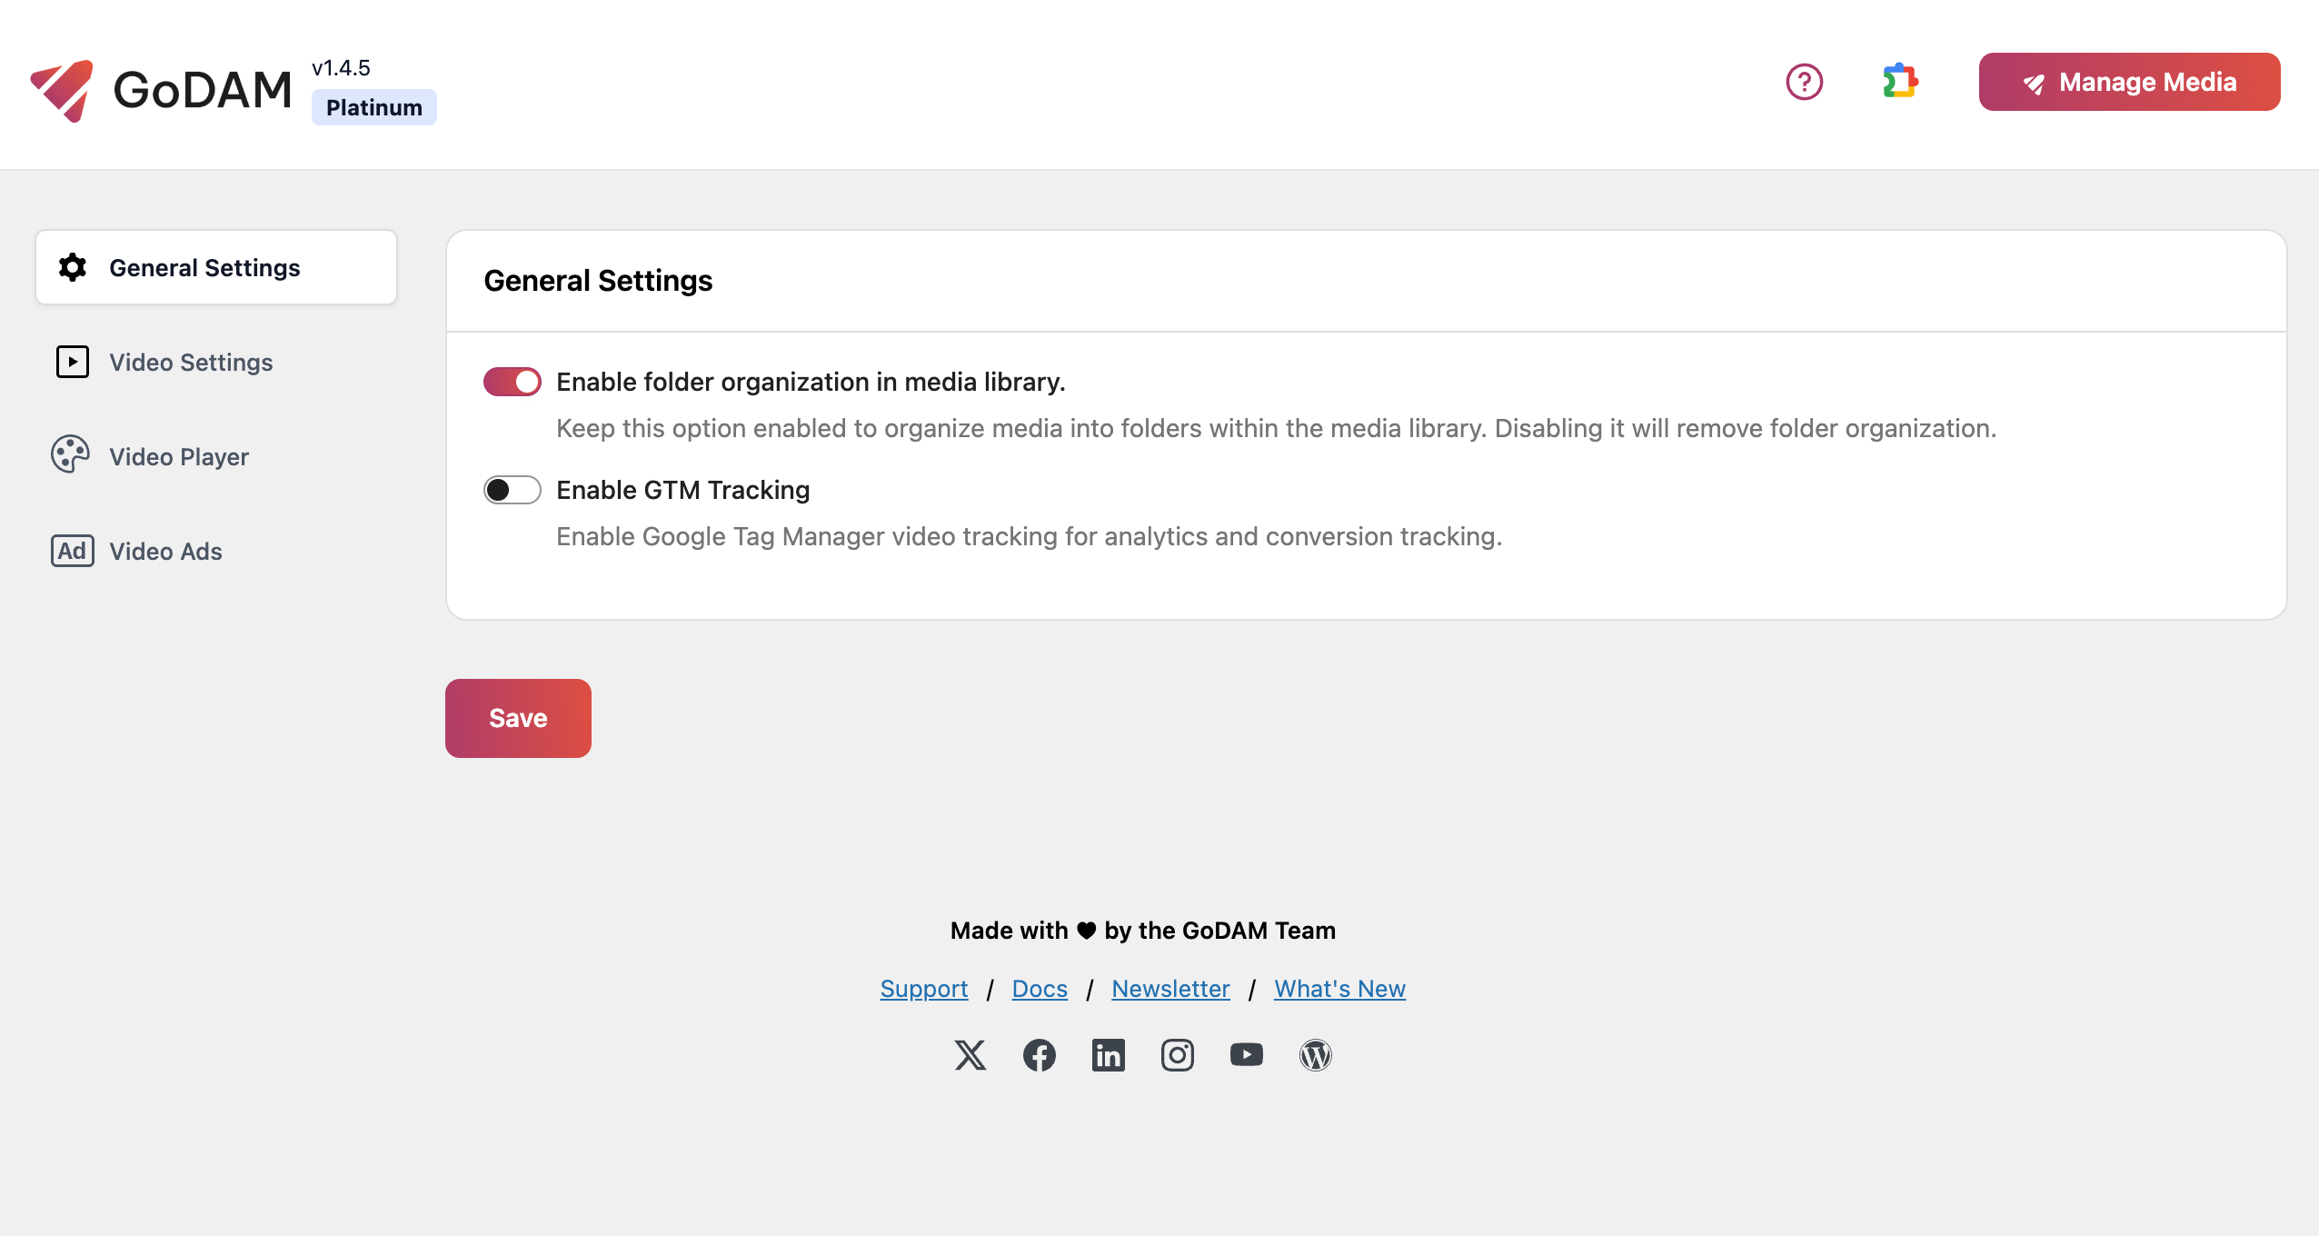The height and width of the screenshot is (1236, 2319).
Task: Disable folder organization in media library
Action: (x=513, y=381)
